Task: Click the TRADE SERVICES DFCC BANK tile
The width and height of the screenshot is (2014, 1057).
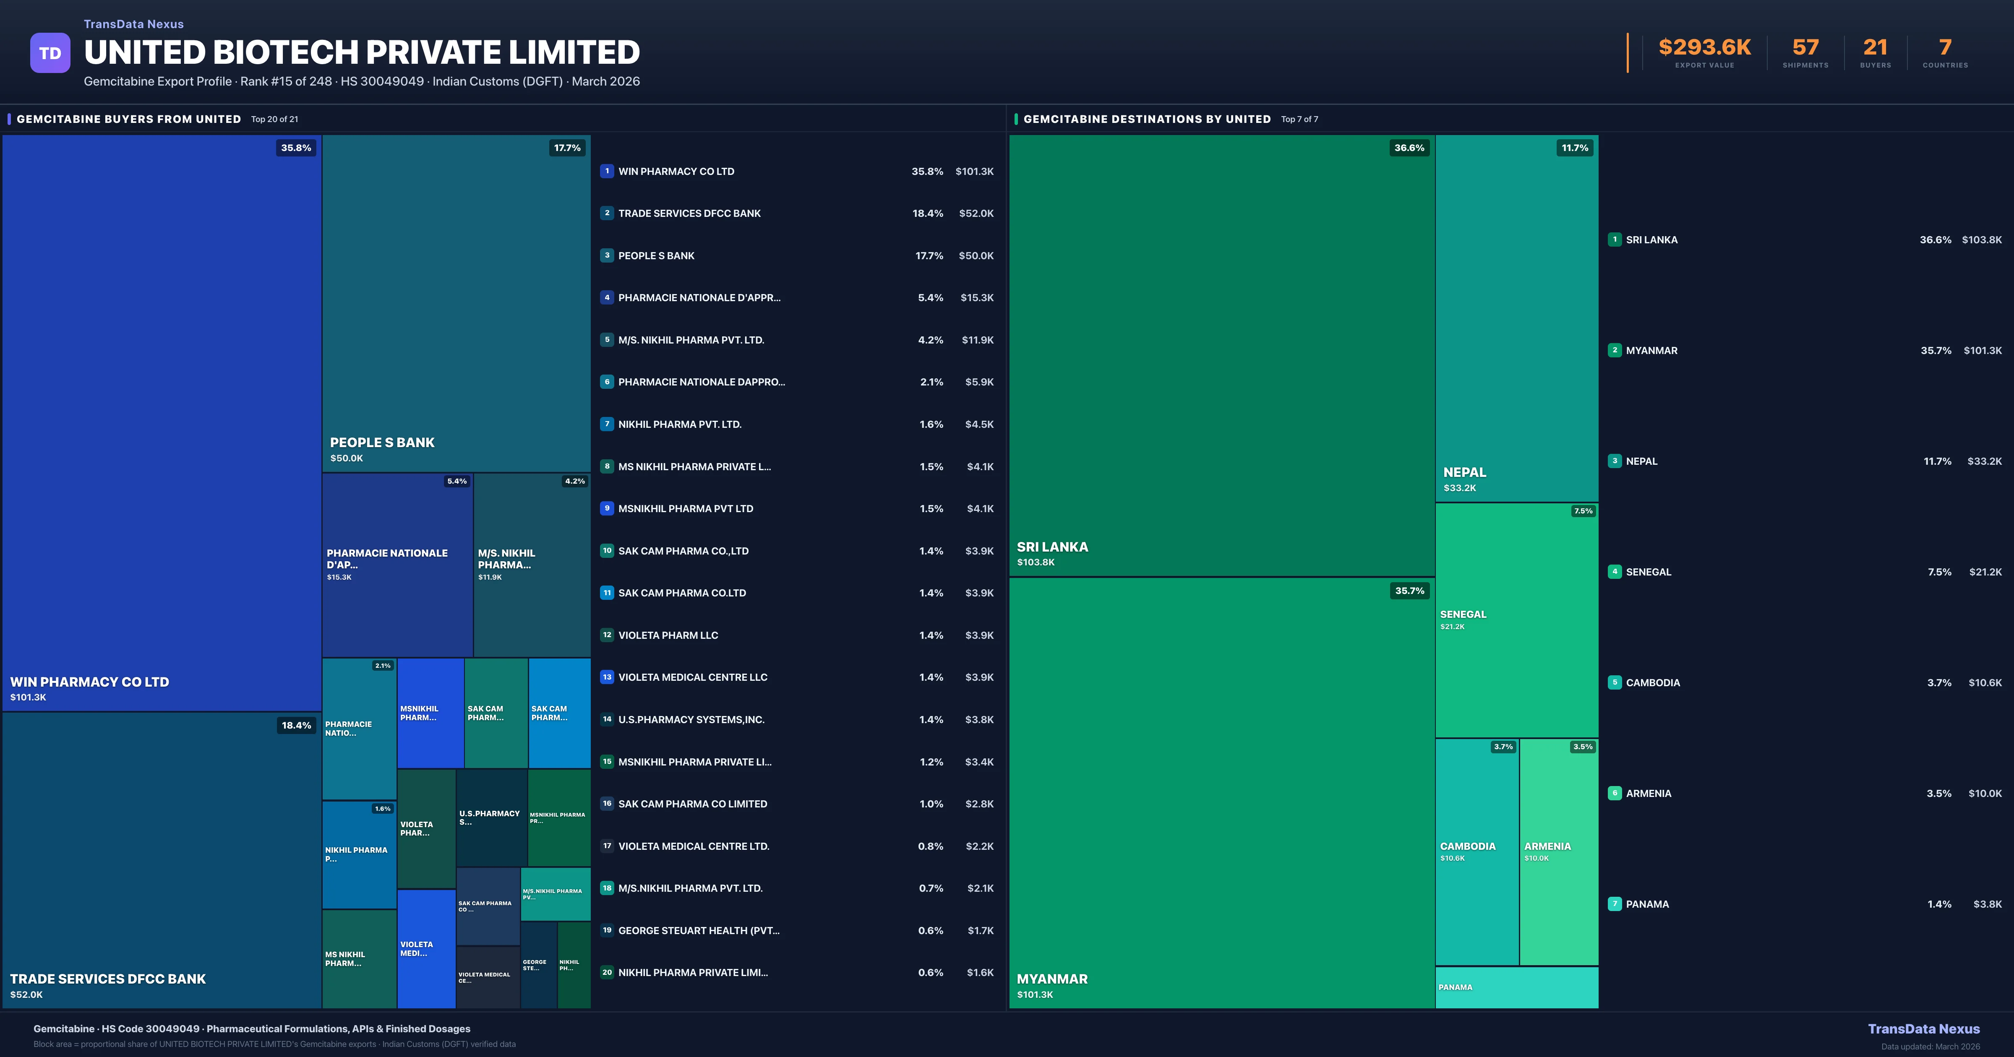Action: (x=162, y=860)
